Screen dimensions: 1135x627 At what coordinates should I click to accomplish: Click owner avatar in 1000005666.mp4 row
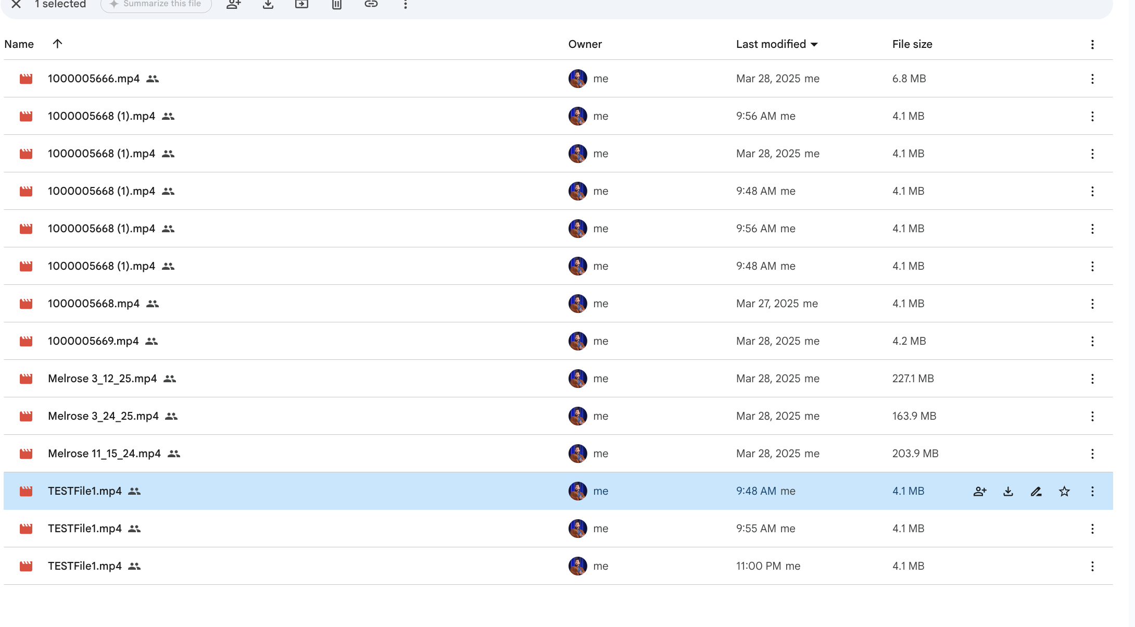click(x=577, y=79)
